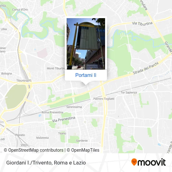Select the Roma Prenestina station label
The height and width of the screenshot is (172, 172).
click(x=53, y=112)
